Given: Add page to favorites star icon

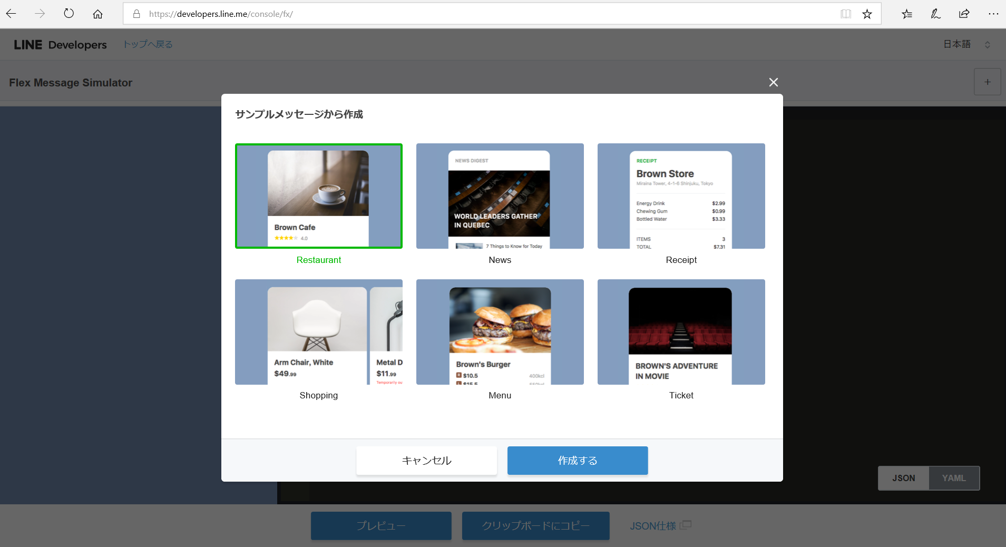Looking at the screenshot, I should (x=867, y=14).
